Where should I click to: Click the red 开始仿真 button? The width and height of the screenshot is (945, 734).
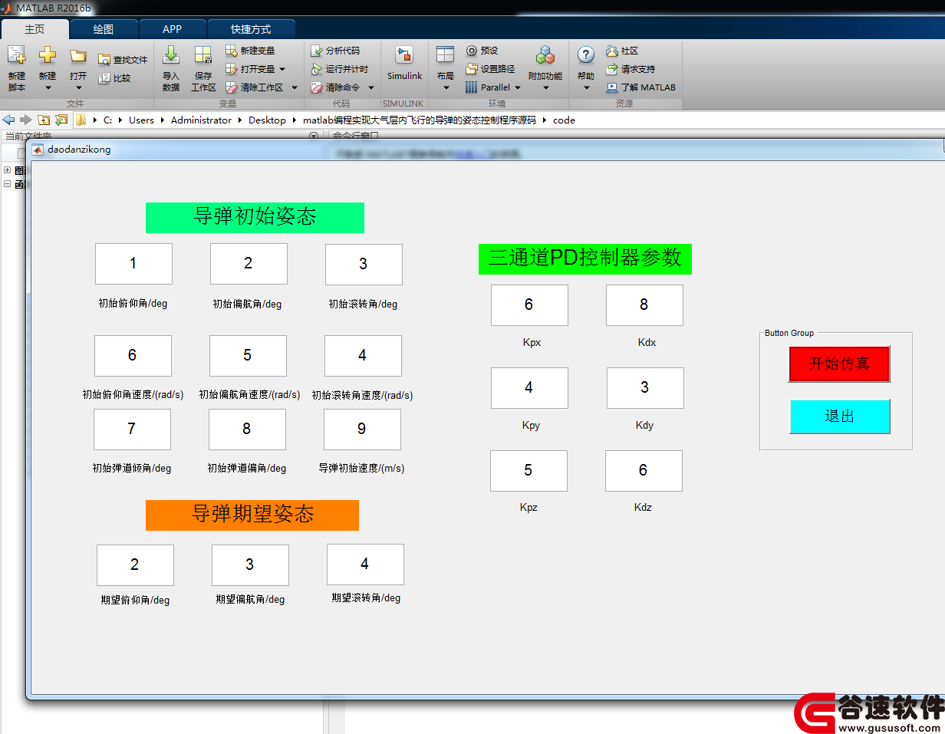pyautogui.click(x=839, y=364)
